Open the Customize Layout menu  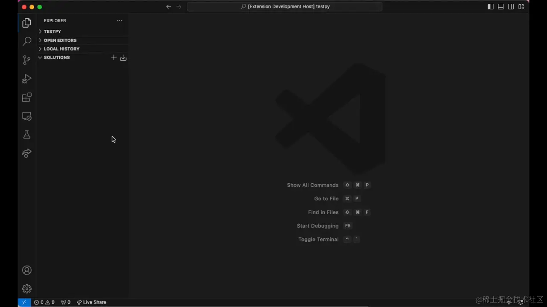pyautogui.click(x=521, y=6)
